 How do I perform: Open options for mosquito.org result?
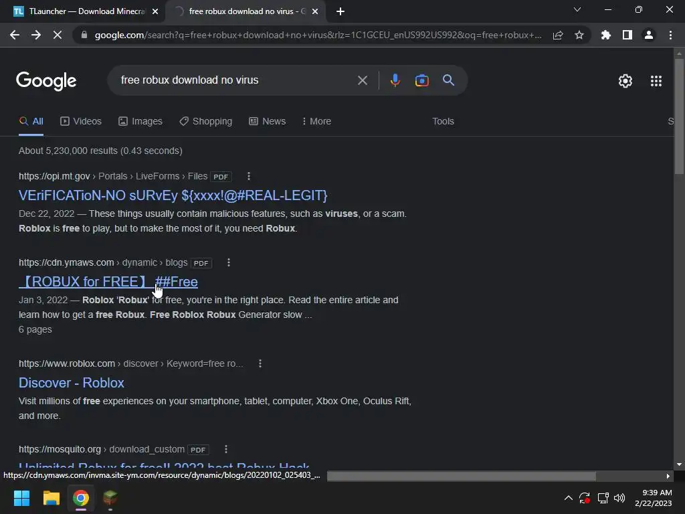pos(226,449)
